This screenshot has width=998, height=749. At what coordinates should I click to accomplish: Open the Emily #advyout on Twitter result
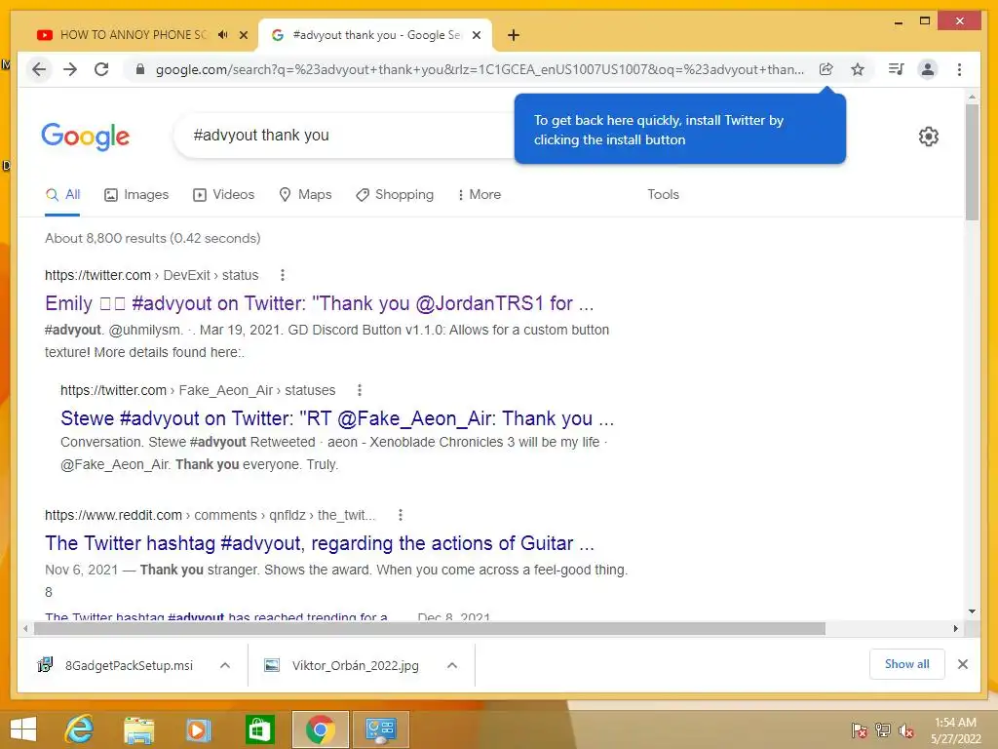(x=320, y=303)
